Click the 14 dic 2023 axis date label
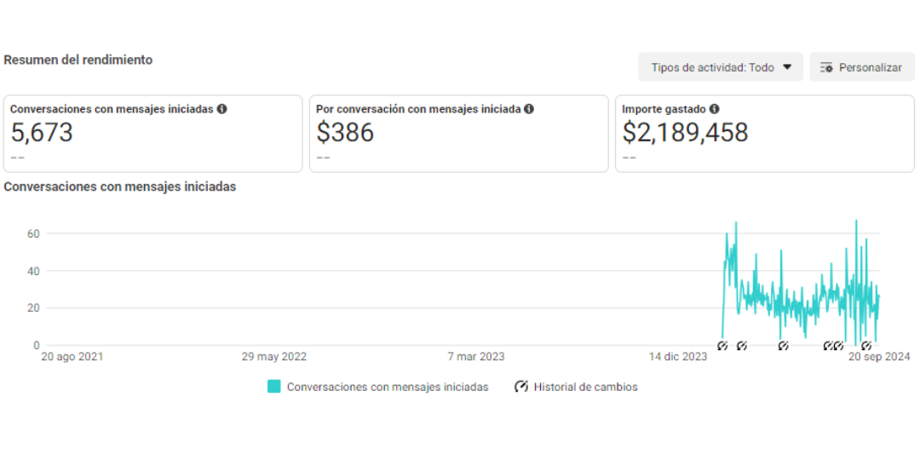Screen dimensions: 920x460 pyautogui.click(x=677, y=357)
